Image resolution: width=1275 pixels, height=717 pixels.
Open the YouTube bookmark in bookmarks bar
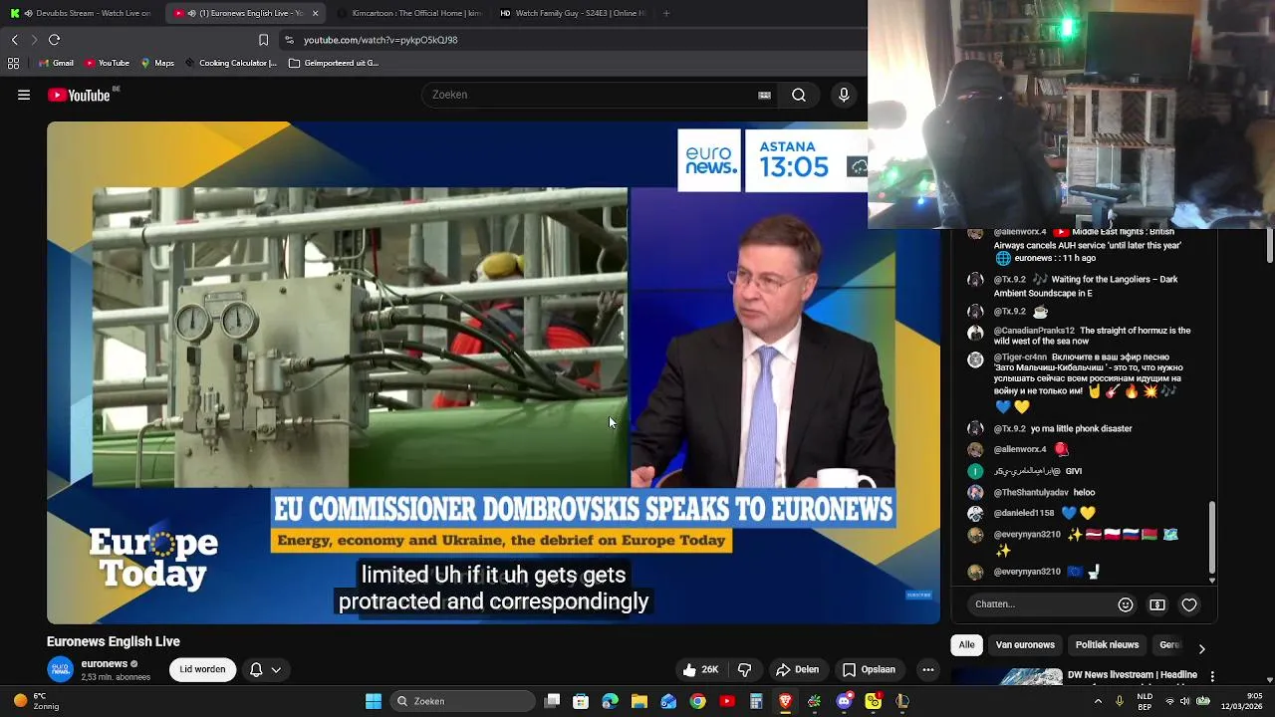(107, 63)
